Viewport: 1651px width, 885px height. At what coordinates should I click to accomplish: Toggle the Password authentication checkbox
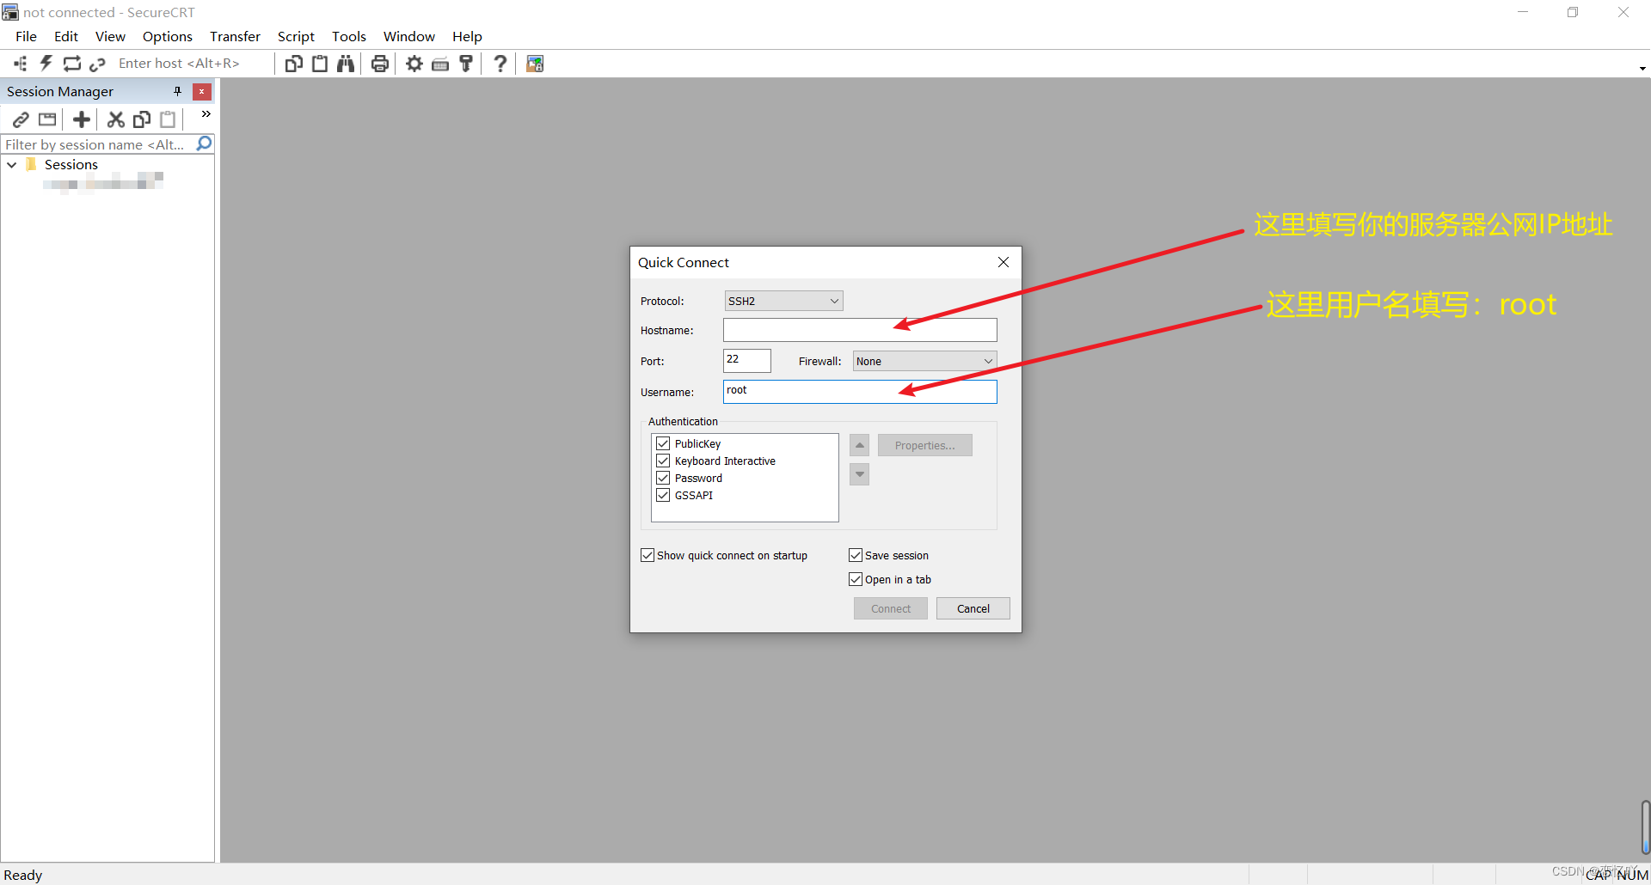pyautogui.click(x=663, y=478)
